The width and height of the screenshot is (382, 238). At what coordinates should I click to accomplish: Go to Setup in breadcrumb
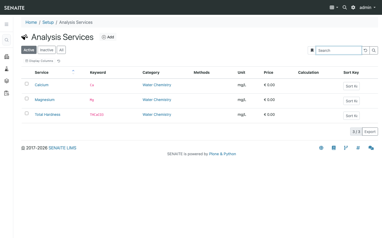point(48,22)
